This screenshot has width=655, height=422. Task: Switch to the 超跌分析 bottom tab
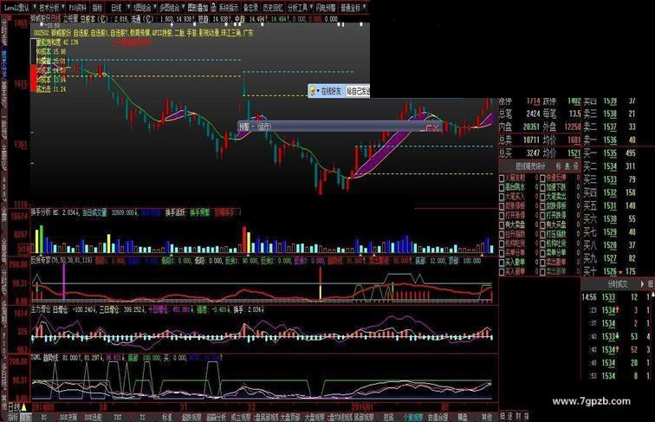[x=216, y=418]
